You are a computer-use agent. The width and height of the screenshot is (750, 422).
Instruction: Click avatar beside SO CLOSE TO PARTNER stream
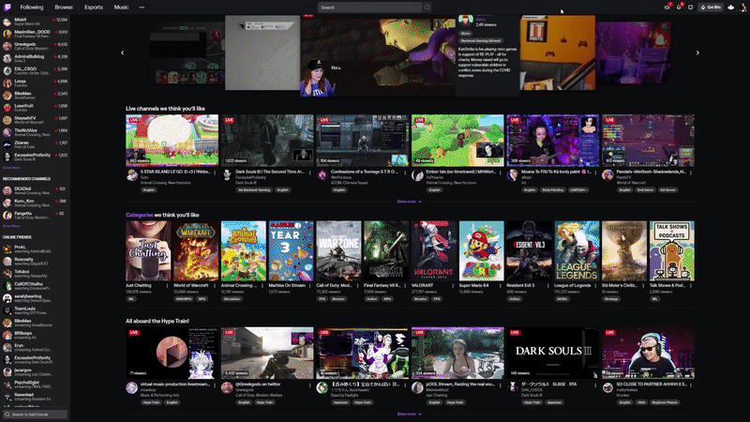point(607,387)
